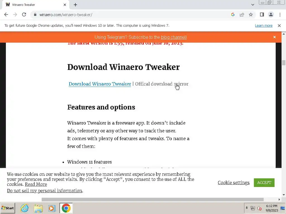286x214 pixels.
Task: Click the scroll down arrow
Action: [284, 195]
